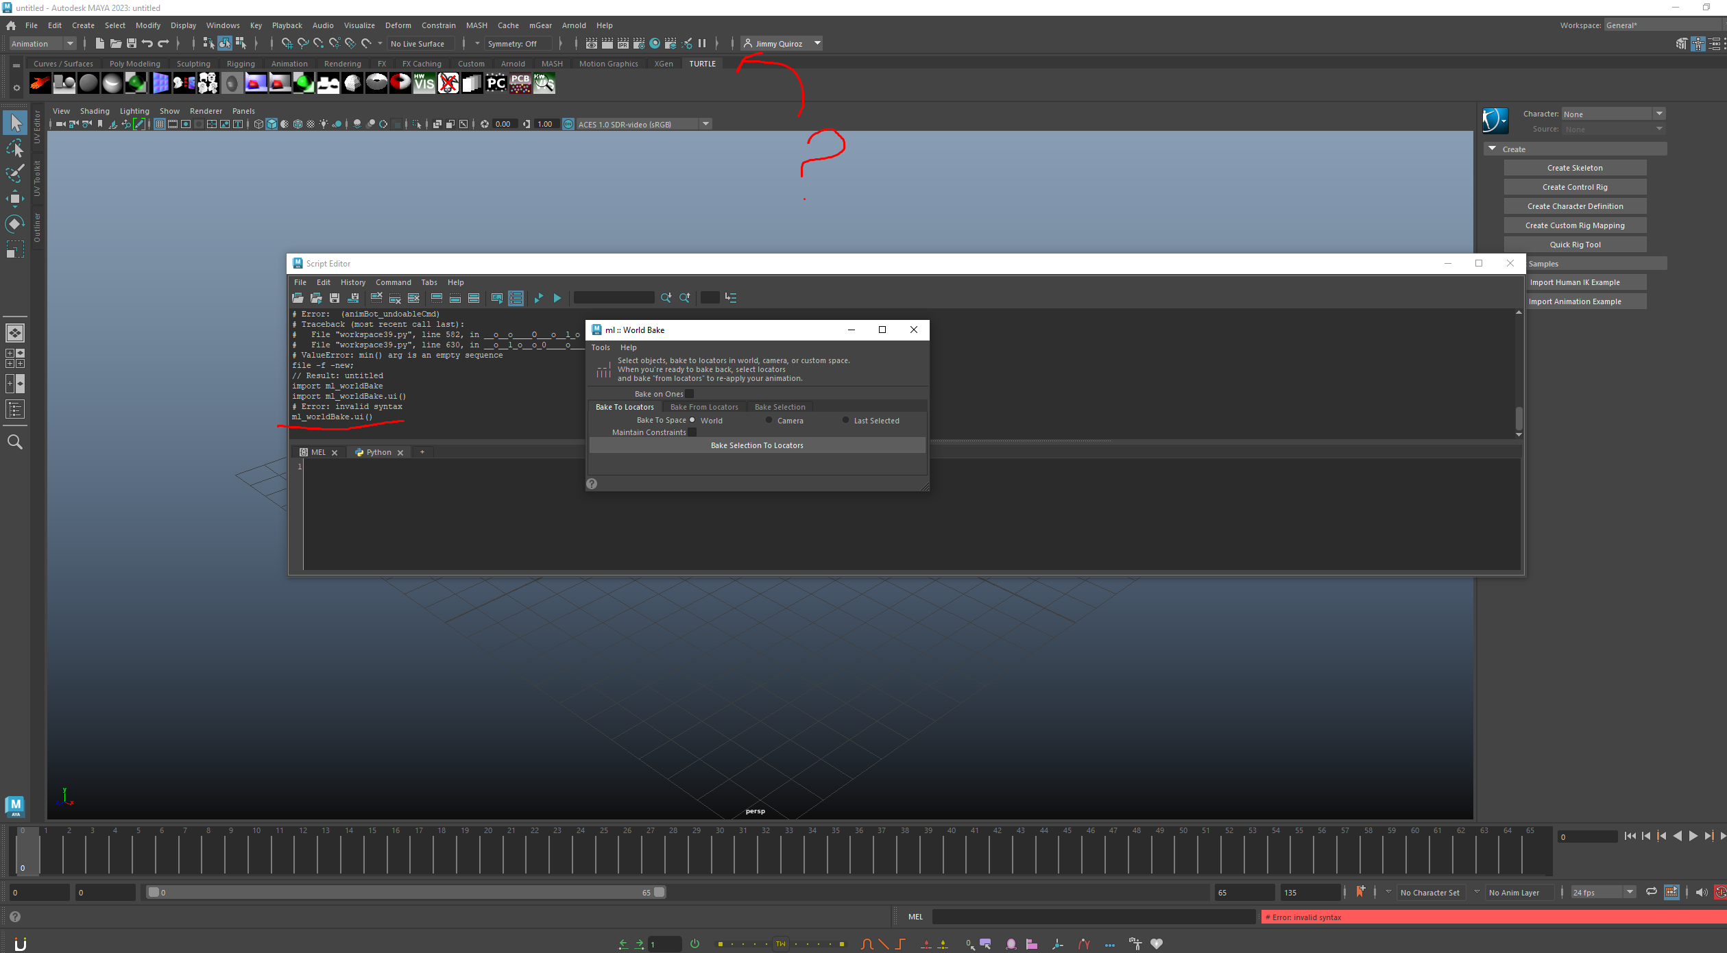Select the Move tool in the toolbox

coord(14,199)
